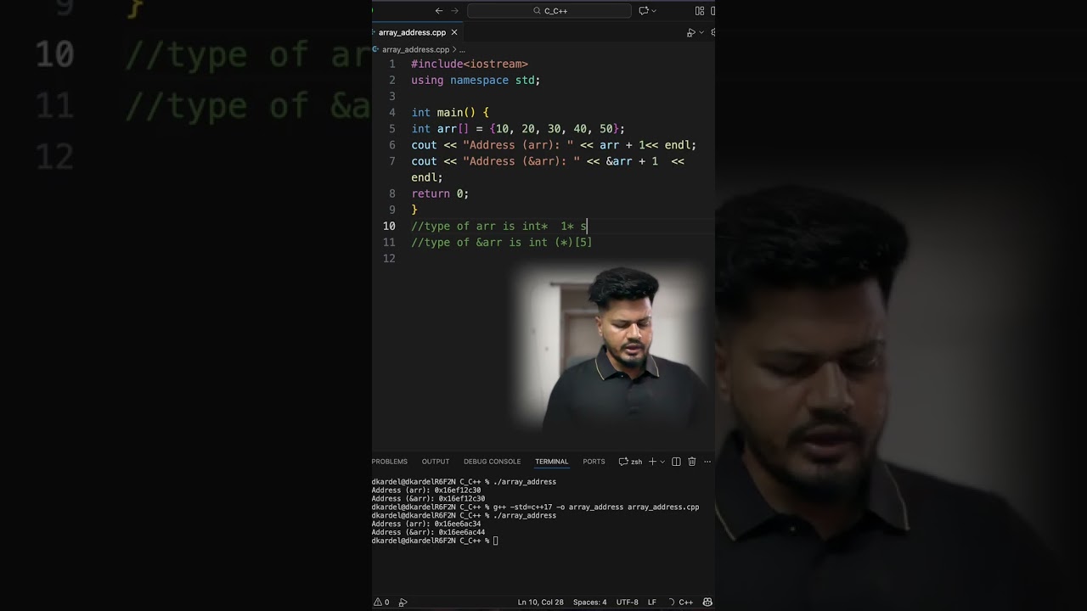The image size is (1087, 611).
Task: Click the 'int main() {' line
Action: [450, 113]
